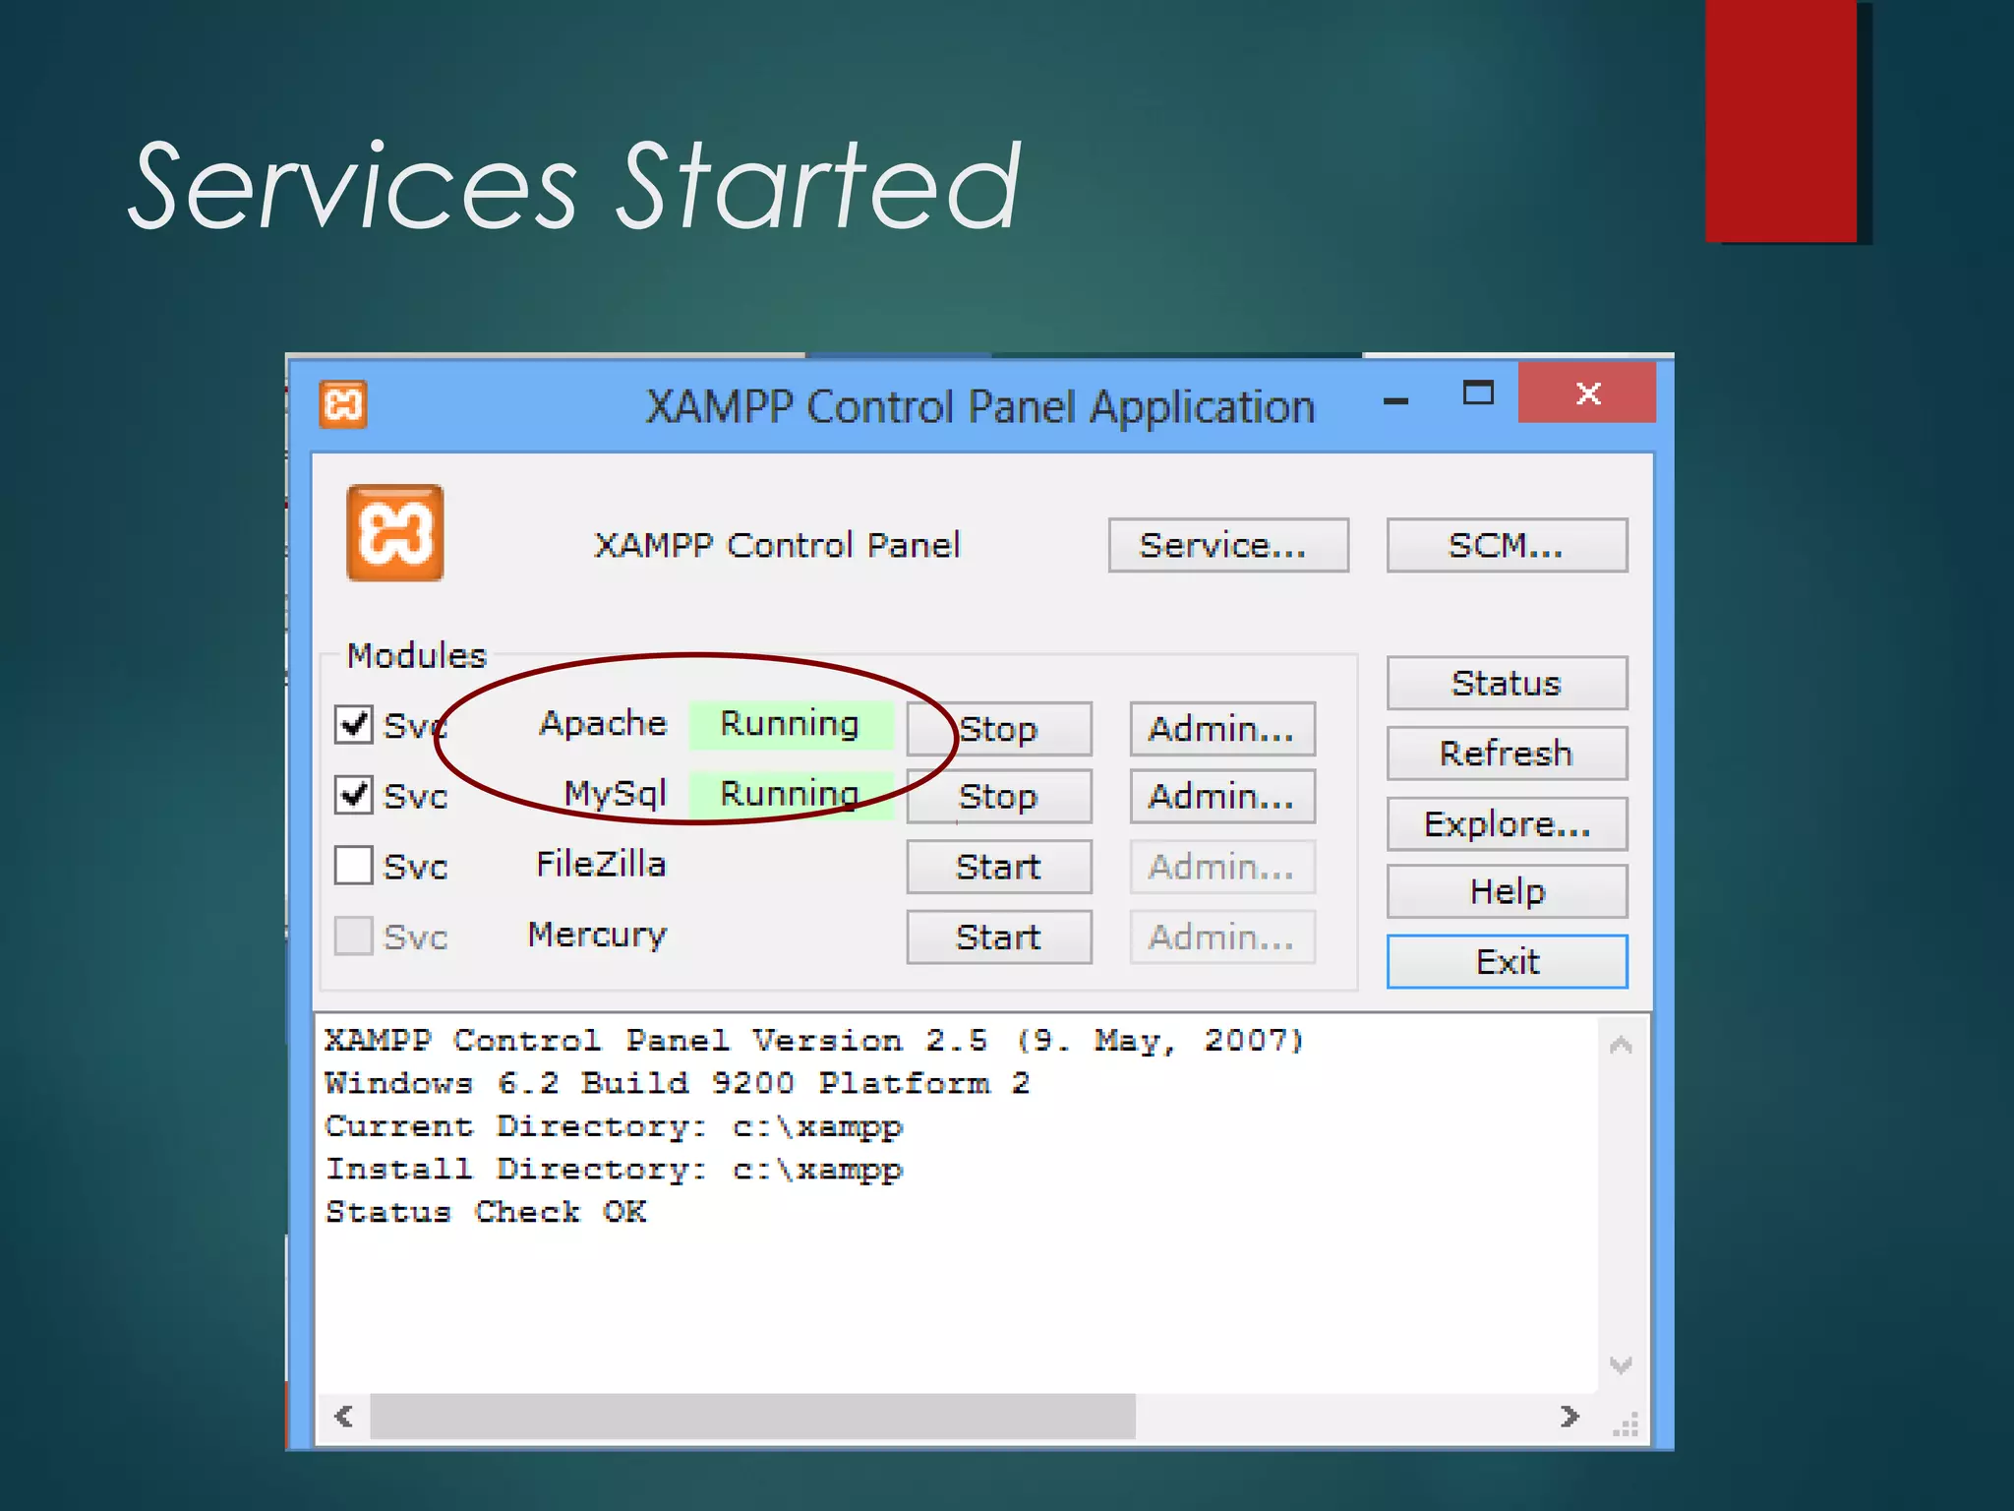Toggle the Apache Svc checkbox
Screen dimensions: 2014x1511
(x=354, y=724)
